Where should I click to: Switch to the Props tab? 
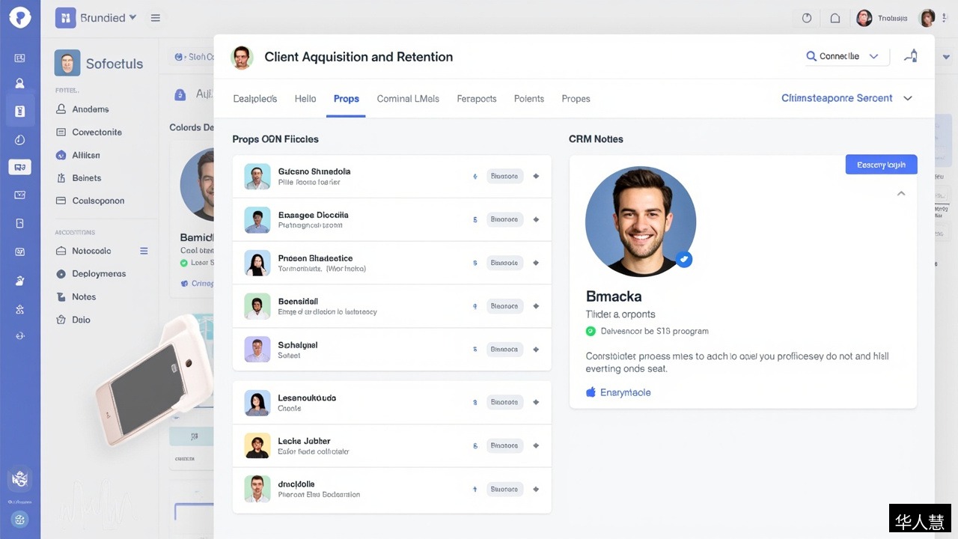(x=347, y=99)
